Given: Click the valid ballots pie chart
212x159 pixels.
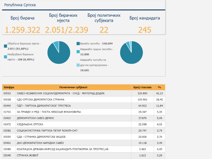Looking at the screenshot, I should pos(131,52).
